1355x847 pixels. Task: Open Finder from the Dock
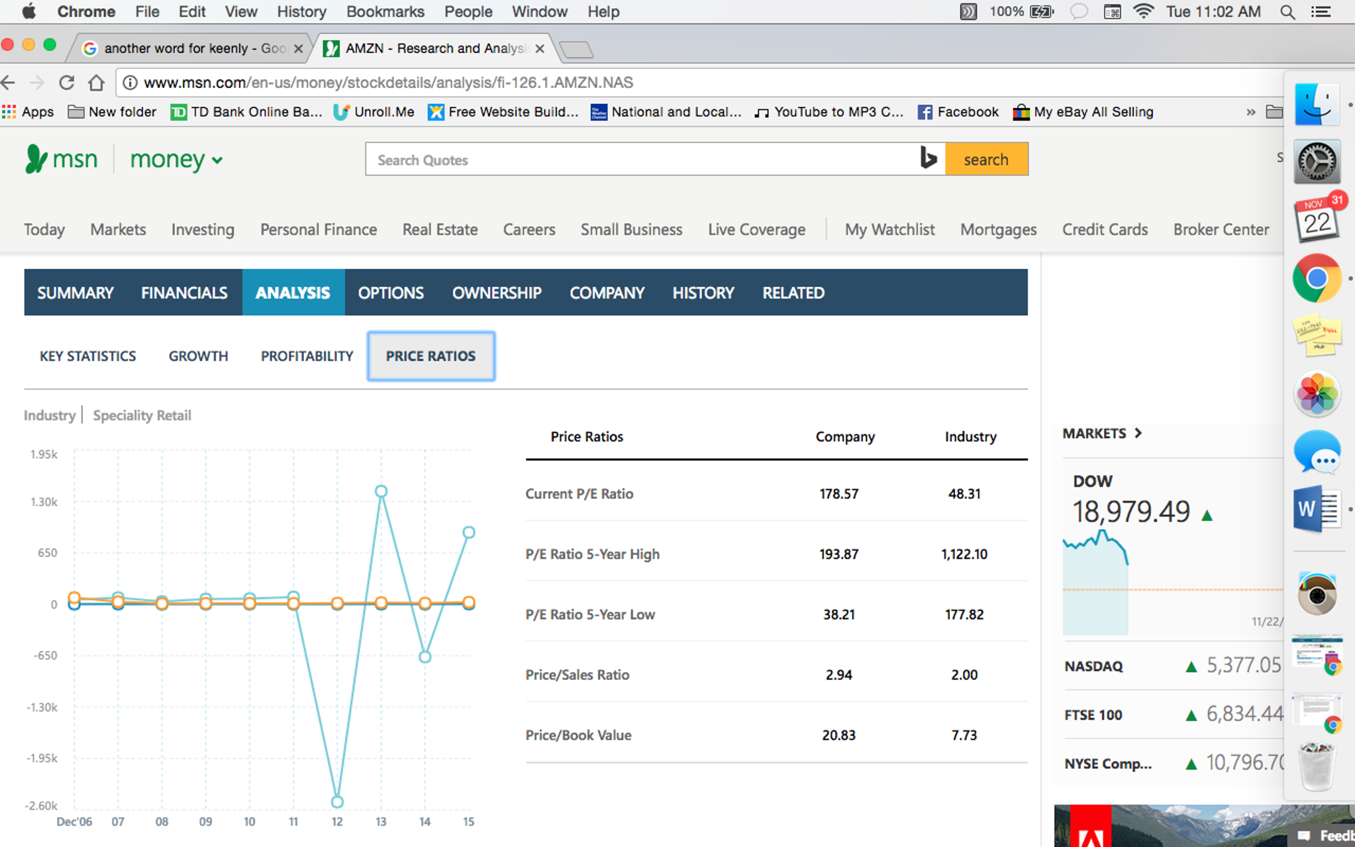[1317, 104]
